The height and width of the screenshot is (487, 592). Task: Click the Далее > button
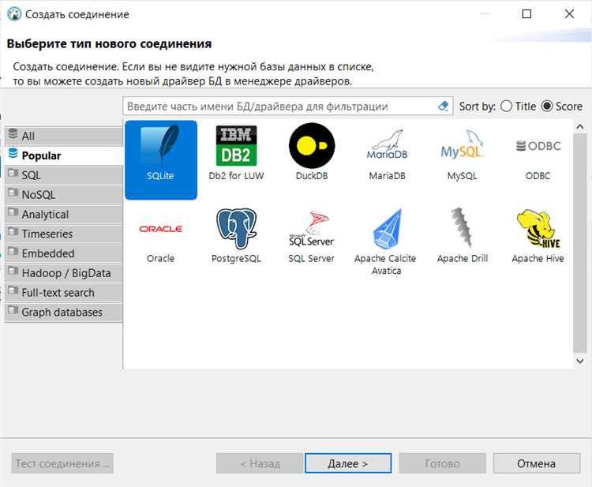[348, 463]
